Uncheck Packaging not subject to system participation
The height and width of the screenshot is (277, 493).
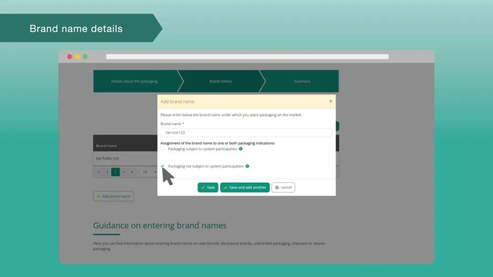163,166
